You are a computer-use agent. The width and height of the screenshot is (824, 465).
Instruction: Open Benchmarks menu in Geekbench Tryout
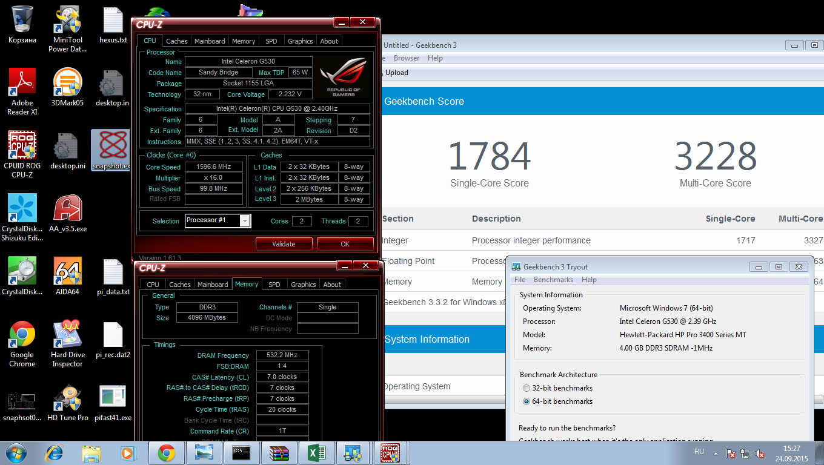pos(553,280)
